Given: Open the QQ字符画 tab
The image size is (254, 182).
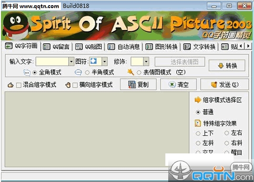Looking at the screenshot, I should 21,46.
